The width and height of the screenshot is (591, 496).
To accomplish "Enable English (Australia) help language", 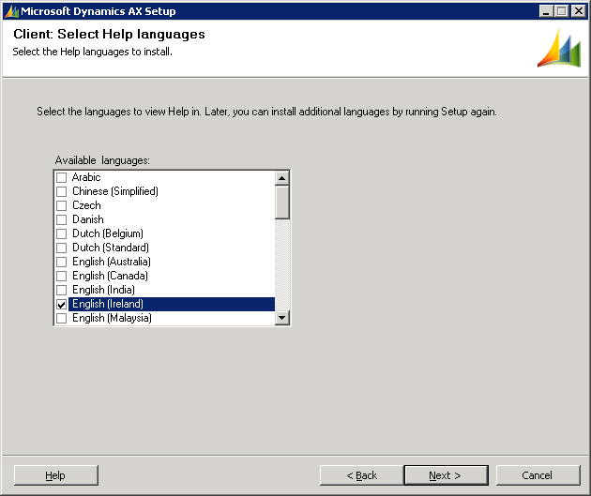I will pyautogui.click(x=62, y=262).
